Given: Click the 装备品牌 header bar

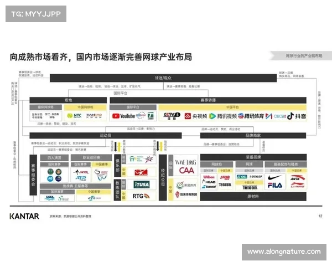Looking at the screenshot, I should tap(253, 157).
